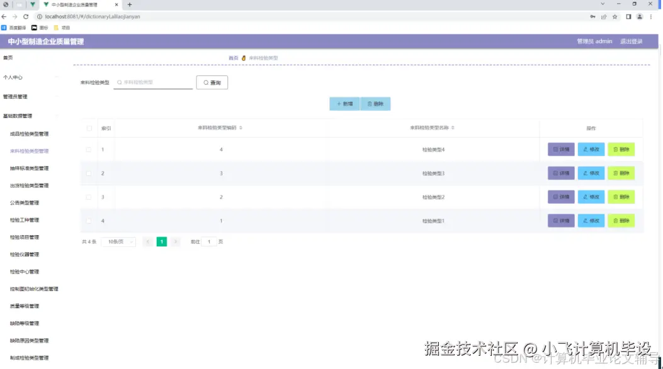
Task: Check the checkbox for row index 3
Action: (88, 197)
